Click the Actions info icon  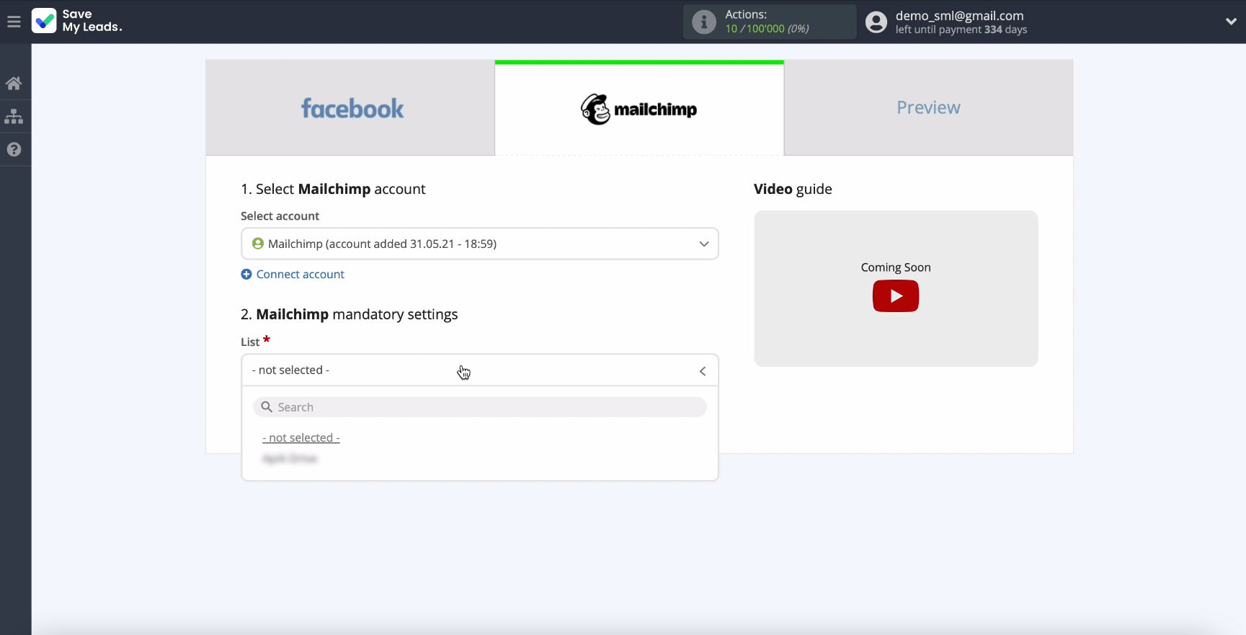click(704, 22)
